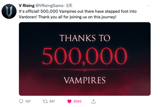The image size is (160, 107).
Task: View the 247 retweets count
Action: point(52,101)
